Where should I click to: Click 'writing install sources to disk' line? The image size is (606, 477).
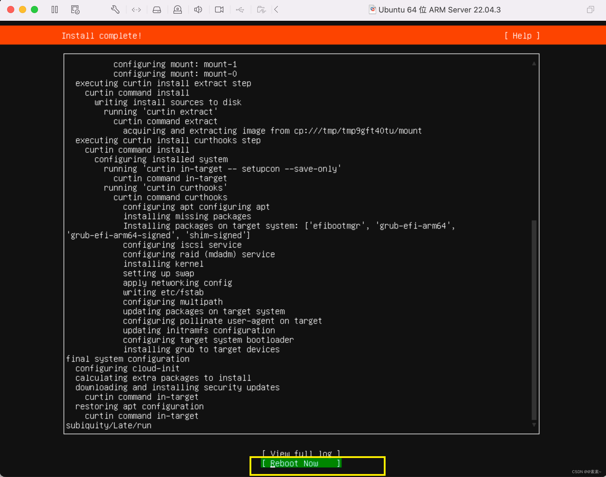[168, 102]
